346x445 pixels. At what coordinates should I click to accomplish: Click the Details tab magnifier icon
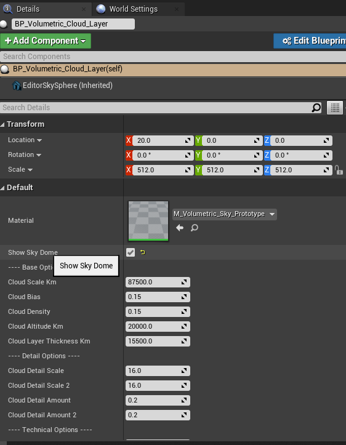coord(7,9)
